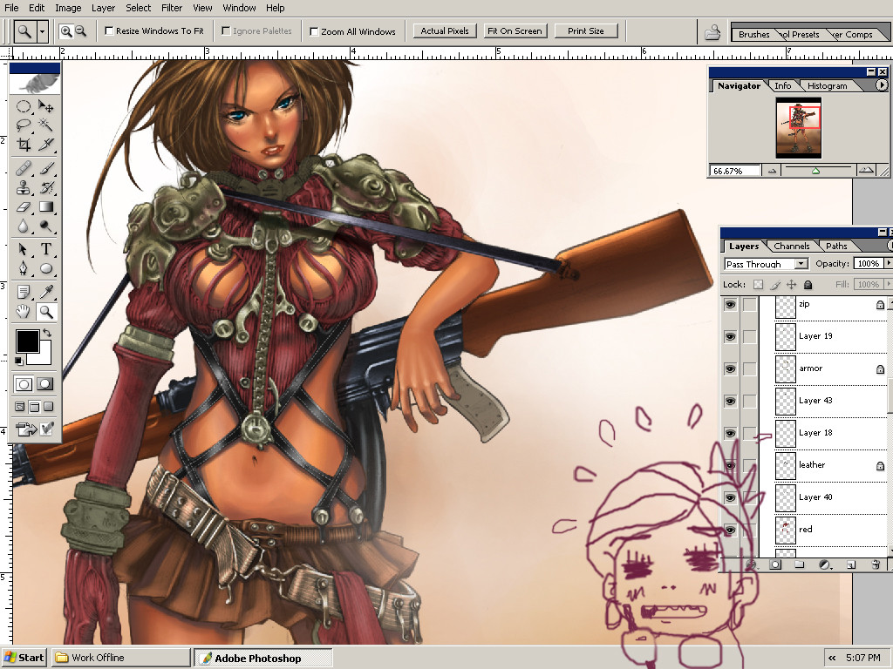893x669 pixels.
Task: Select the Path Selection tool
Action: pos(24,249)
